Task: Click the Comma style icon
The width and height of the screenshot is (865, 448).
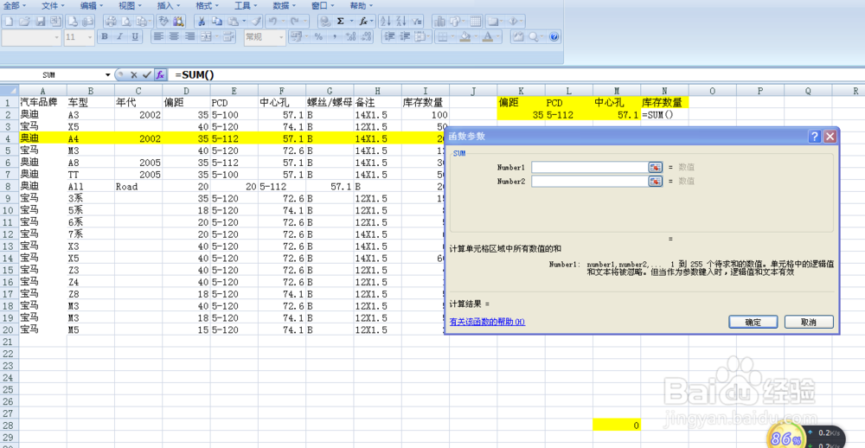Action: pos(334,37)
